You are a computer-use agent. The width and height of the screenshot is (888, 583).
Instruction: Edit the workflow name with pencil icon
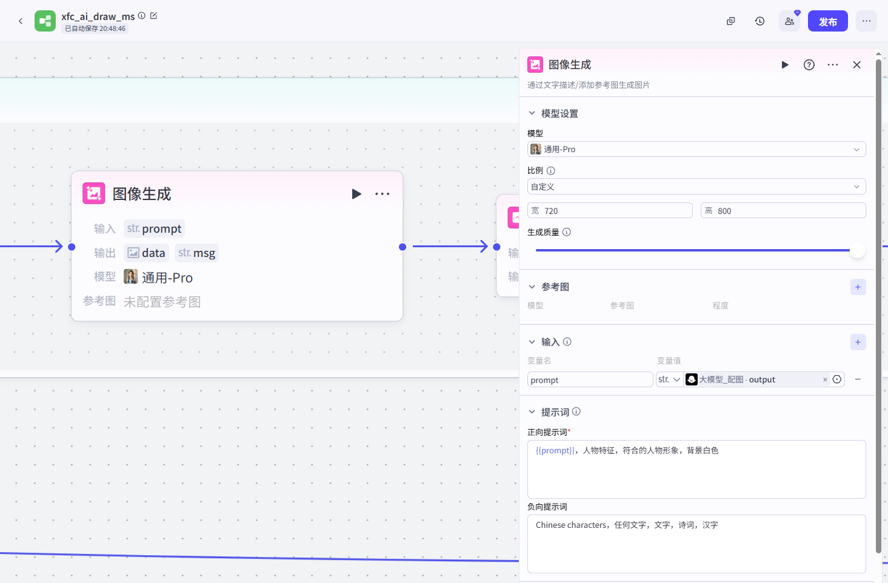[x=154, y=16]
